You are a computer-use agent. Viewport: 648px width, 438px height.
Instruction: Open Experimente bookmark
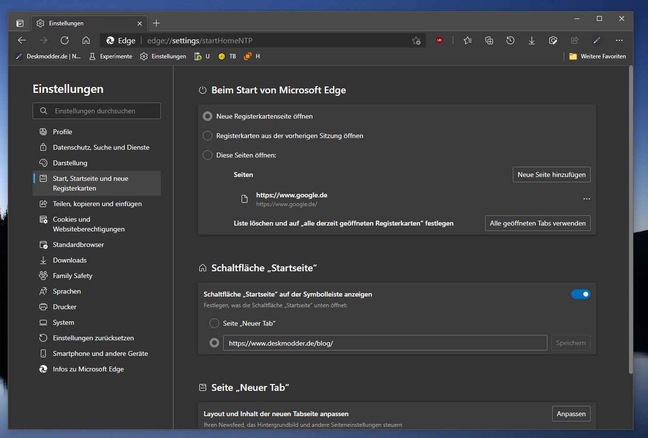point(110,56)
